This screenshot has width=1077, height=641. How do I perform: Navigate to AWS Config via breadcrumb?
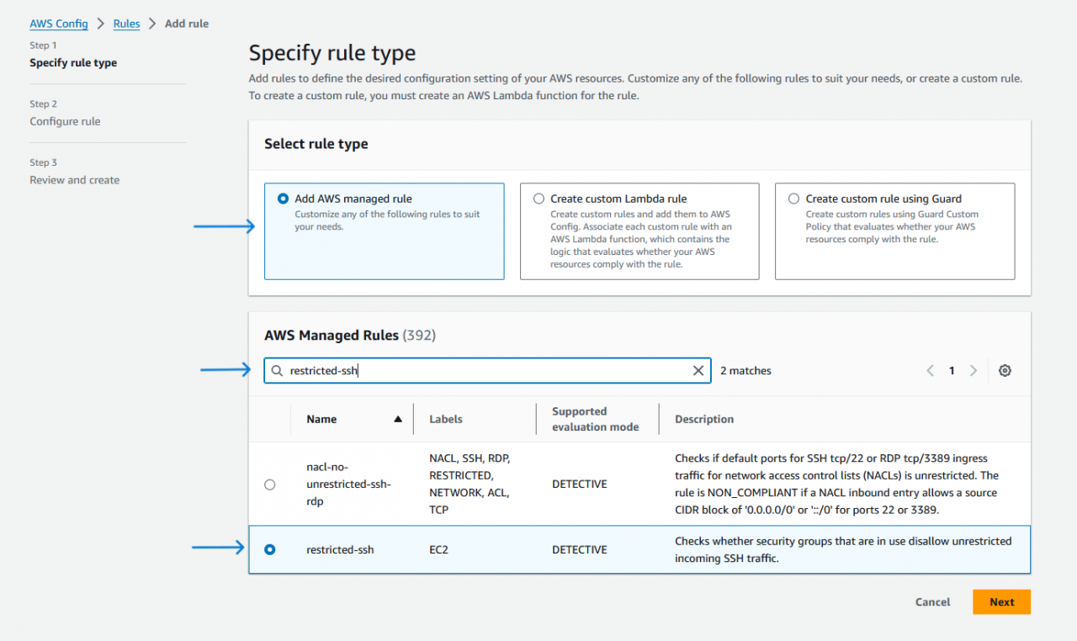tap(59, 24)
